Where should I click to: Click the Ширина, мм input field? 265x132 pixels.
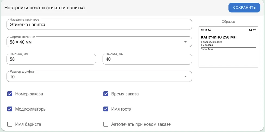(x=51, y=59)
